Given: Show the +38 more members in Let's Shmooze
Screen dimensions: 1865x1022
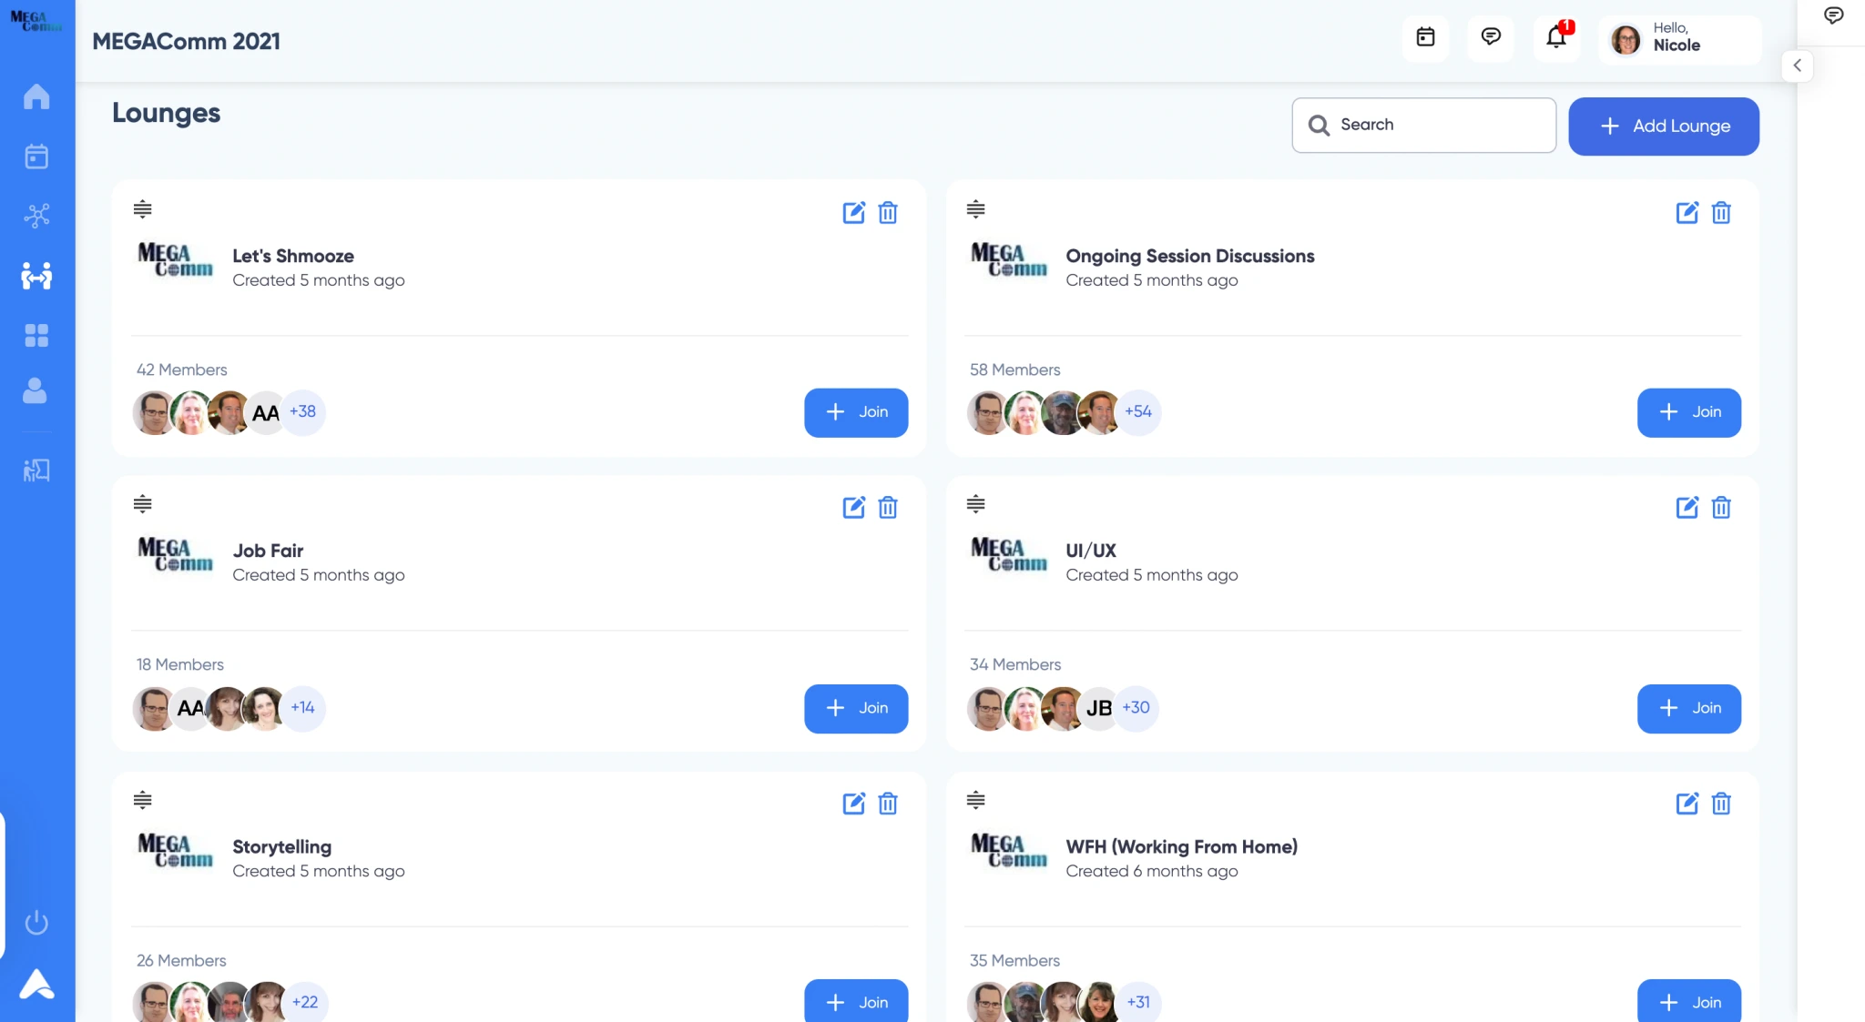Looking at the screenshot, I should pyautogui.click(x=302, y=411).
